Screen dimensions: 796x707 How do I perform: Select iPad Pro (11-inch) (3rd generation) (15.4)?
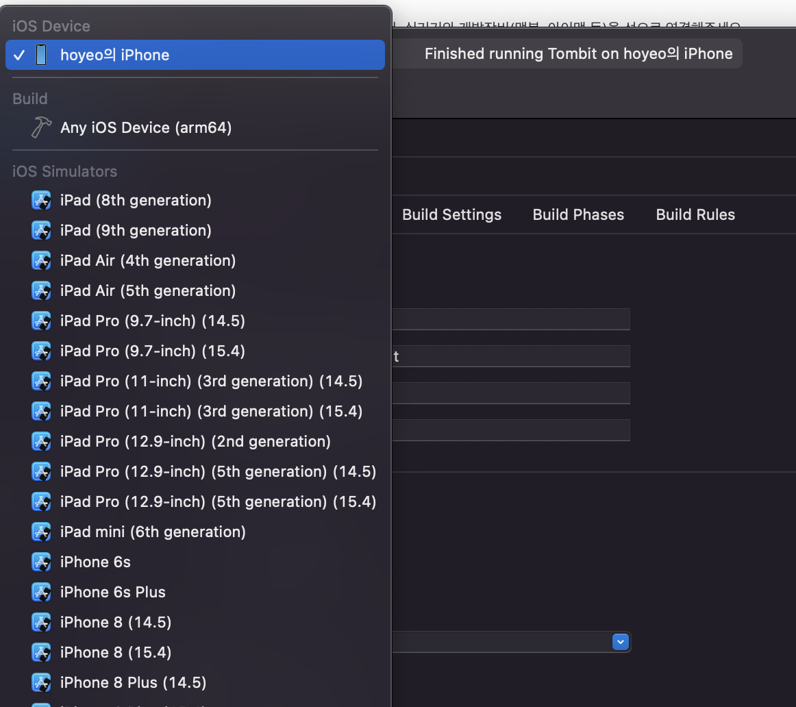click(195, 411)
